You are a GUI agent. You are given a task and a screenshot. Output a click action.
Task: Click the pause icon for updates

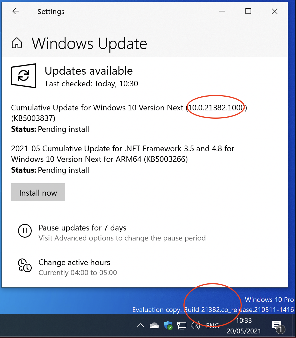point(25,231)
